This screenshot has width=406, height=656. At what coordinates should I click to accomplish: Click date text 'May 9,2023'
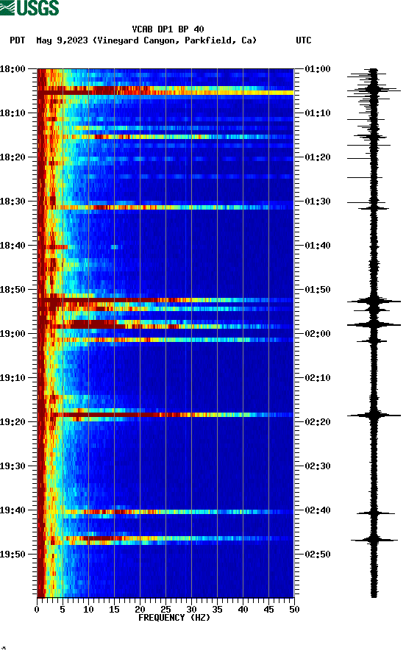pos(62,40)
